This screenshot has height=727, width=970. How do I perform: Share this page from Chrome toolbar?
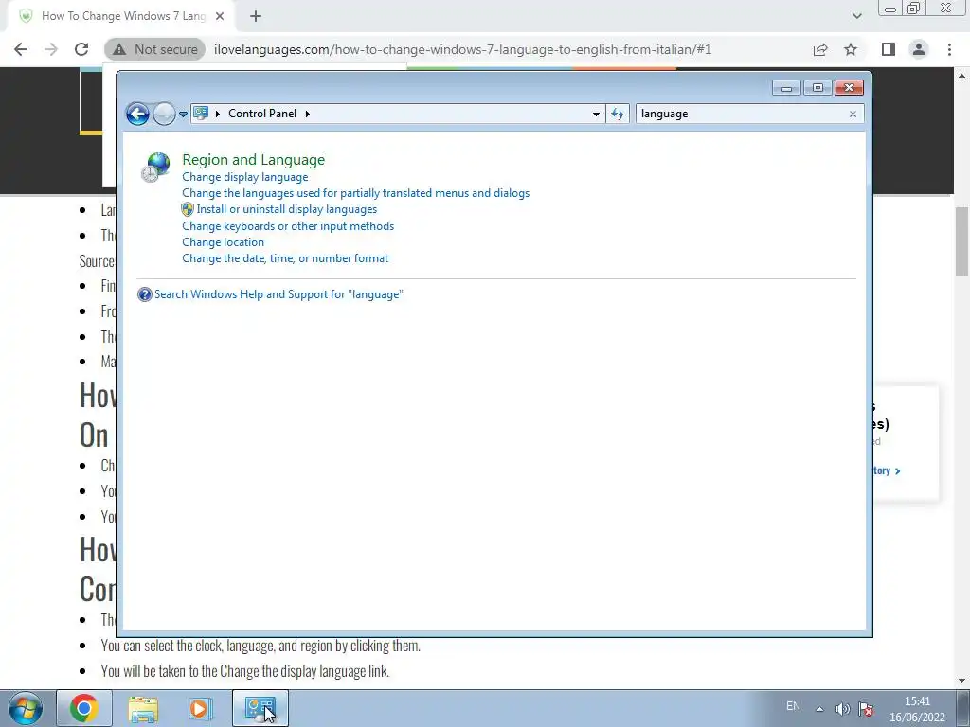(820, 49)
